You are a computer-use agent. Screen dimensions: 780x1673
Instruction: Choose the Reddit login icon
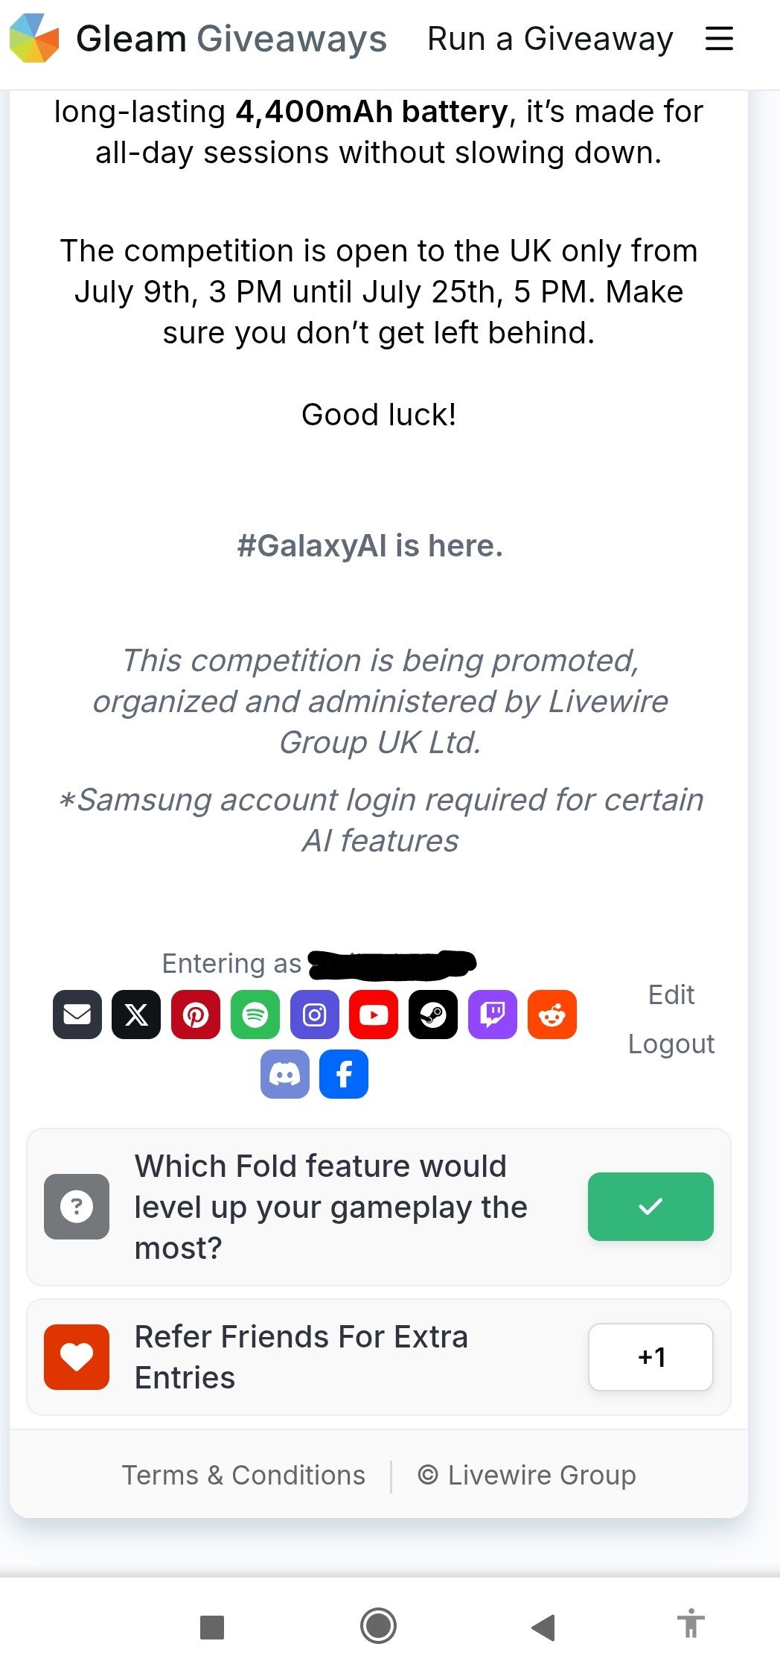[552, 1015]
